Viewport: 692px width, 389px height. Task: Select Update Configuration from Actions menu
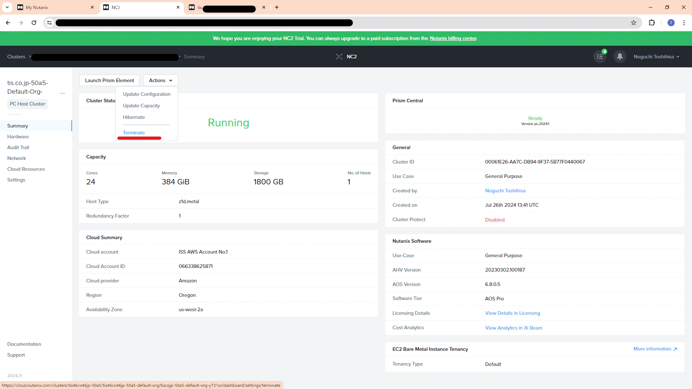tap(147, 94)
